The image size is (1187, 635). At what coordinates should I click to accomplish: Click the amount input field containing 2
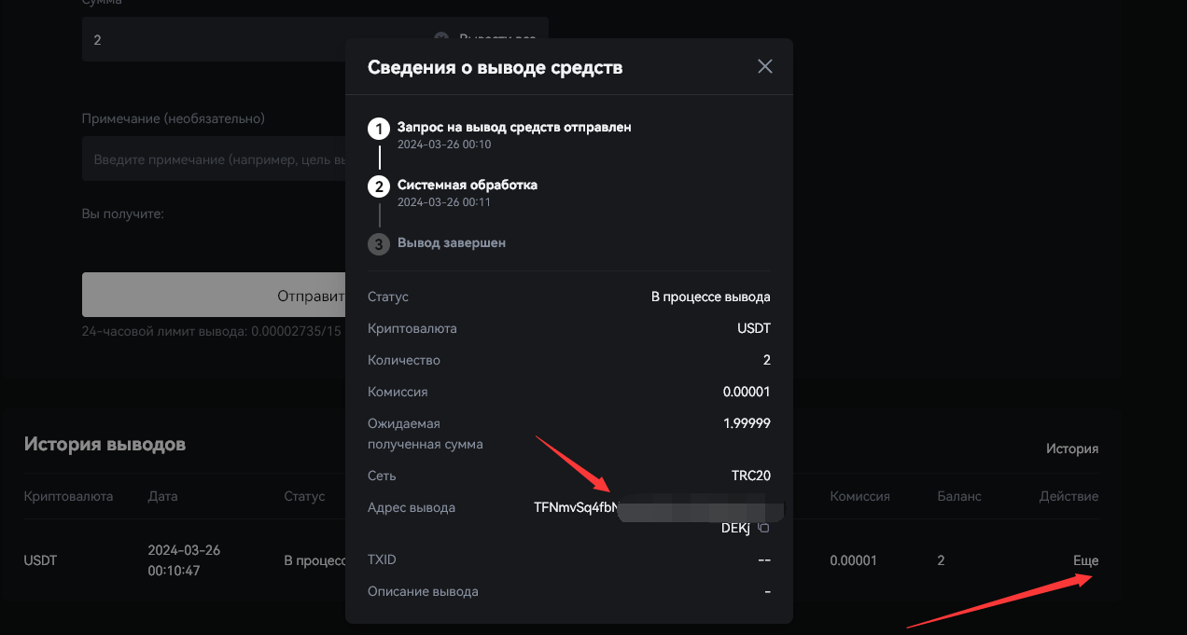[x=215, y=40]
